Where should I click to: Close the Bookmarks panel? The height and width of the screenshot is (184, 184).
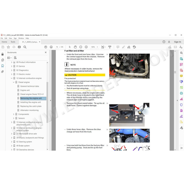(46, 53)
